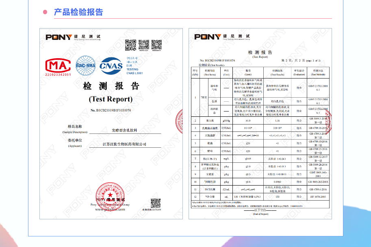Click the red round seal above www.ponytest.com
371x247 pixels.
[x=110, y=196]
